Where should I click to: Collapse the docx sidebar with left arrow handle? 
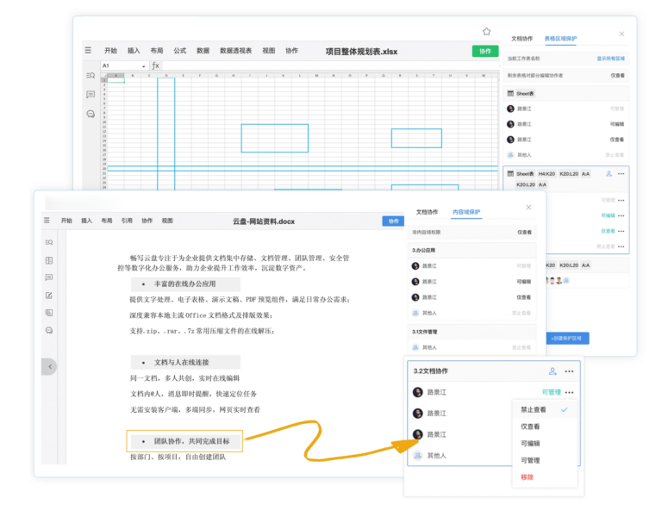[x=49, y=366]
